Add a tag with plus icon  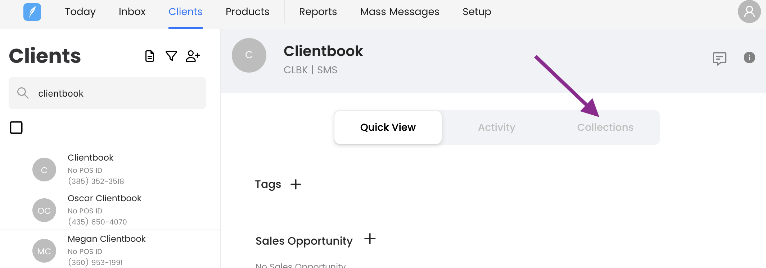pos(296,184)
